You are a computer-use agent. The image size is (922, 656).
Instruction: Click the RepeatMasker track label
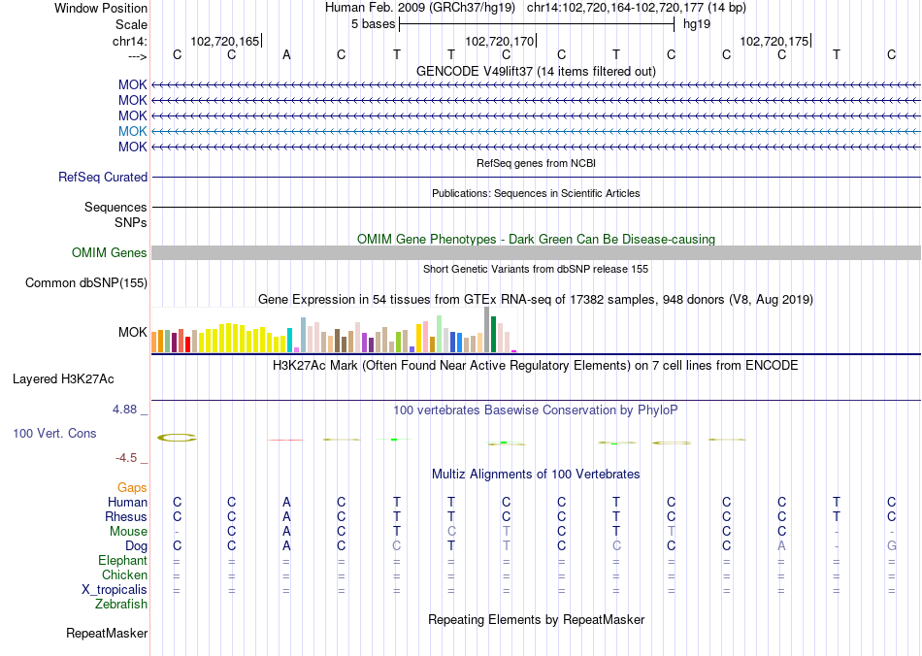coord(107,633)
